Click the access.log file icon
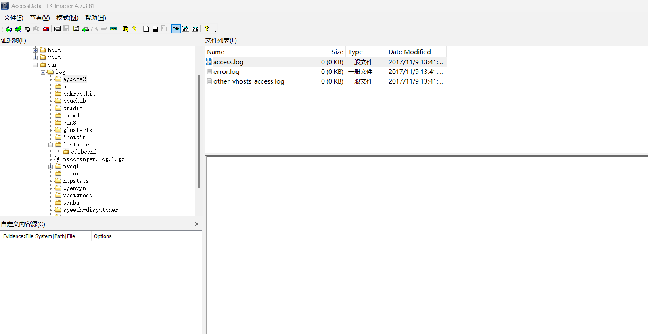Viewport: 648px width, 334px height. pyautogui.click(x=209, y=62)
